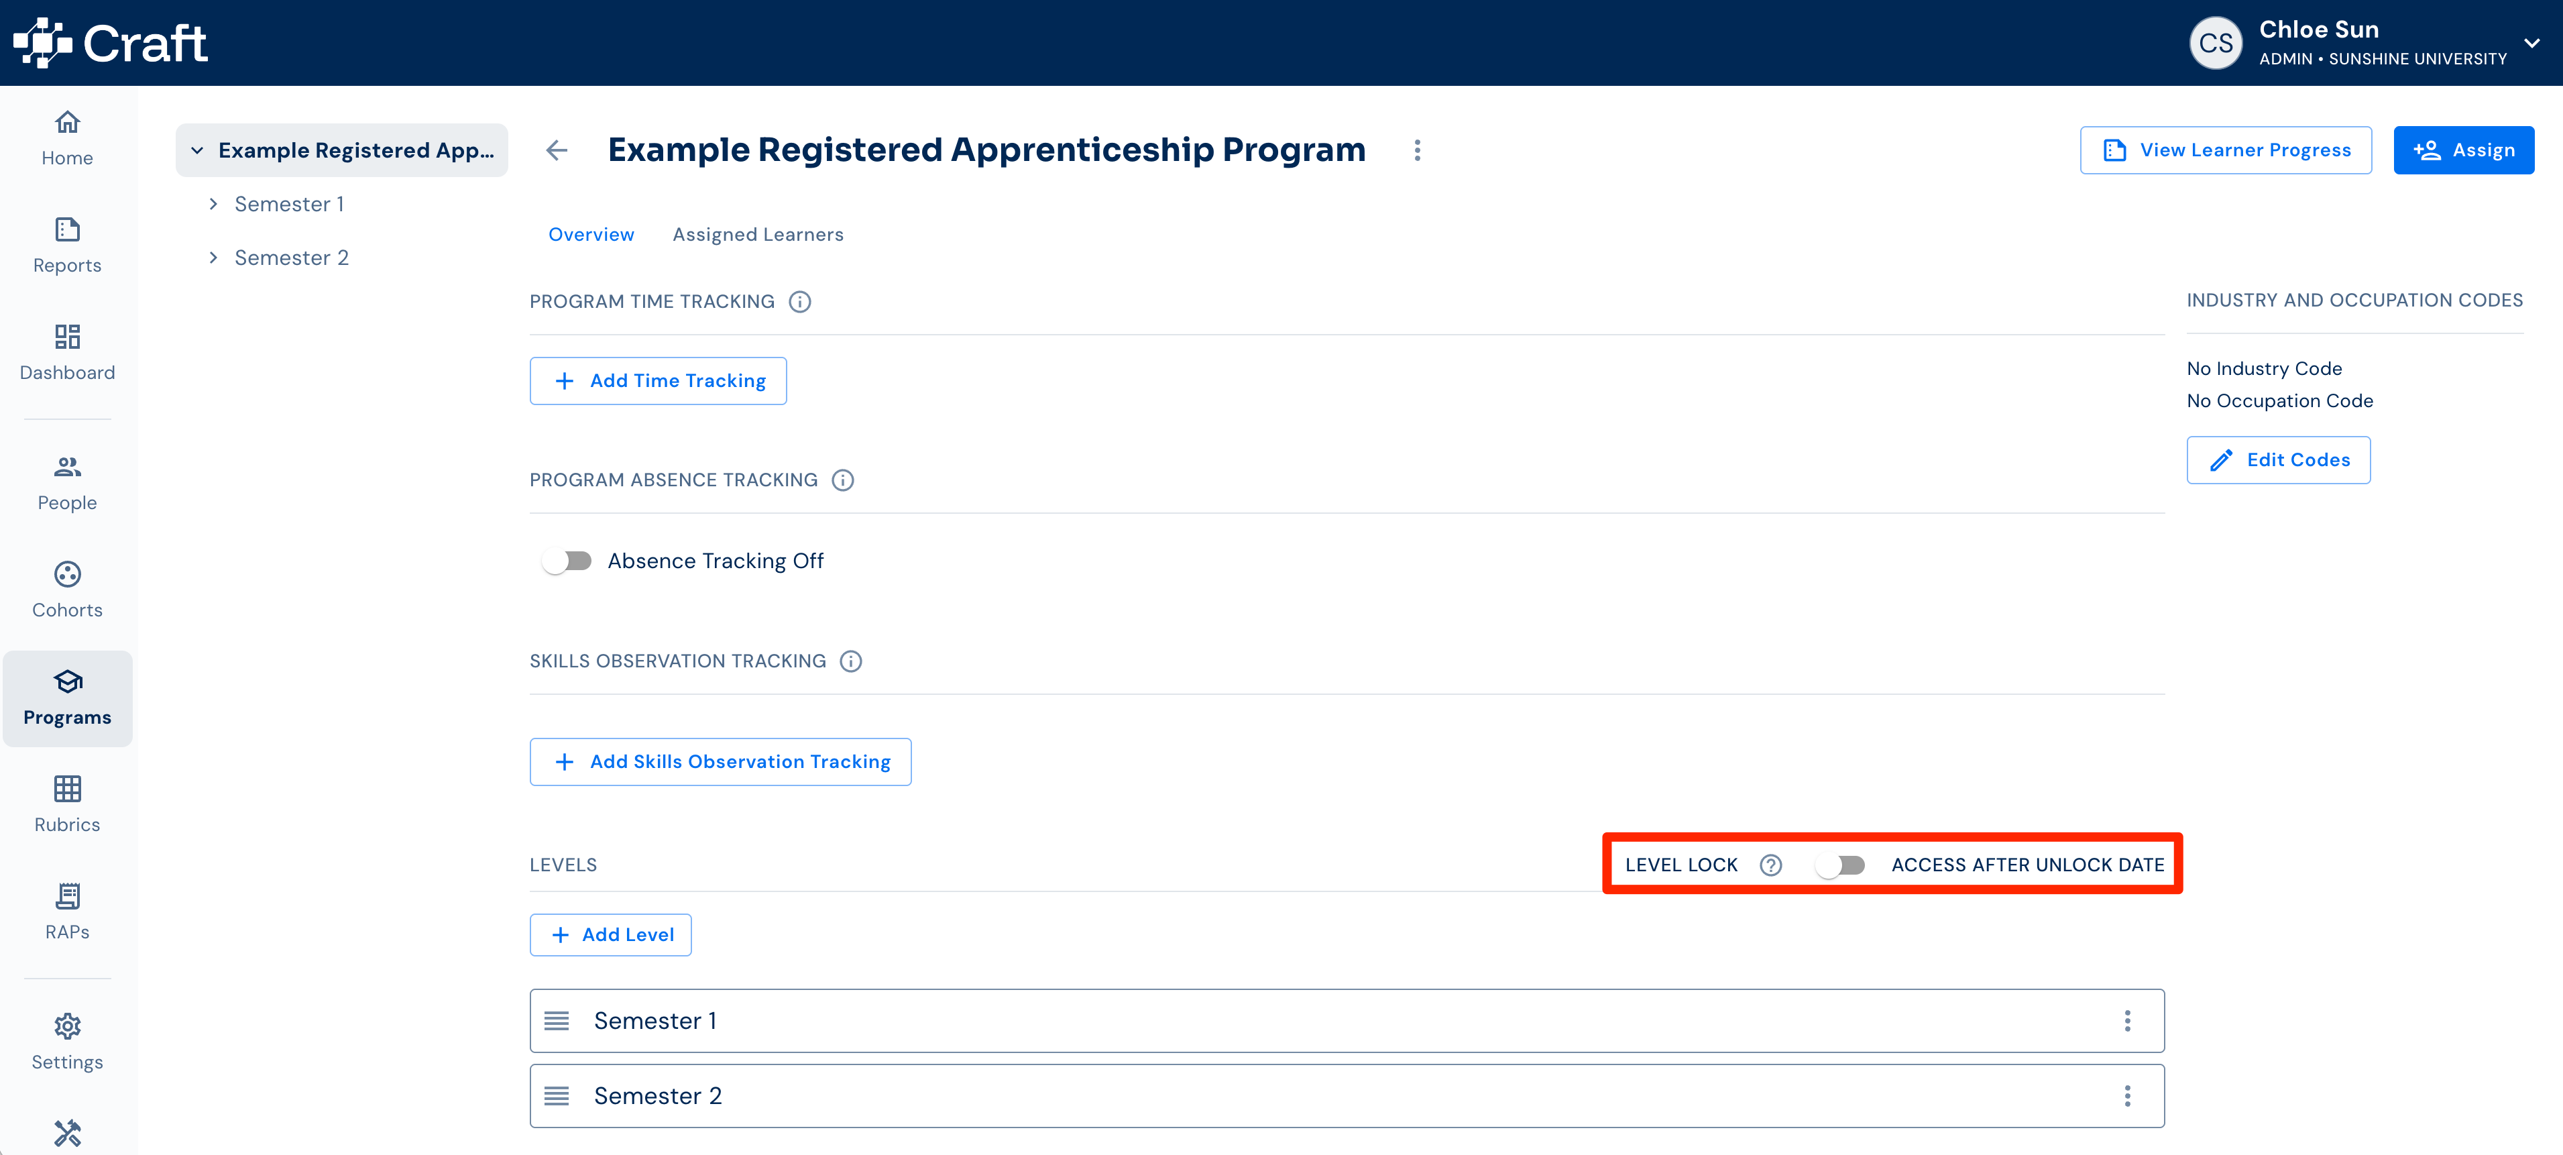Expand Semester 2 in the tree
The width and height of the screenshot is (2563, 1155).
[x=213, y=258]
